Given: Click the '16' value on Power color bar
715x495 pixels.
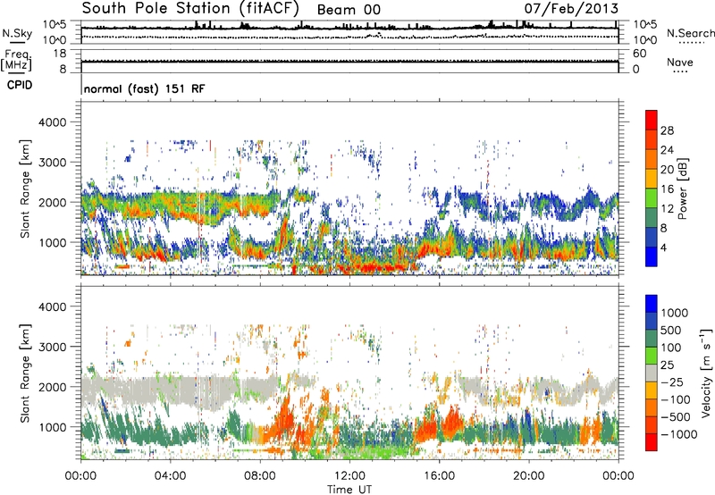Looking at the screenshot, I should pos(667,189).
